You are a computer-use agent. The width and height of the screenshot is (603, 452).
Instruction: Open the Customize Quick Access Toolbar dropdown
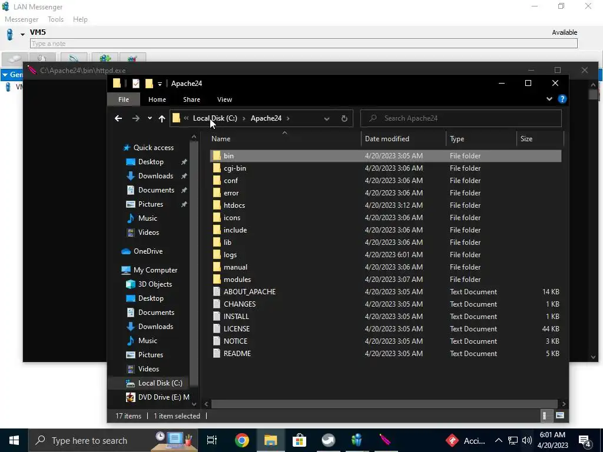pyautogui.click(x=160, y=84)
